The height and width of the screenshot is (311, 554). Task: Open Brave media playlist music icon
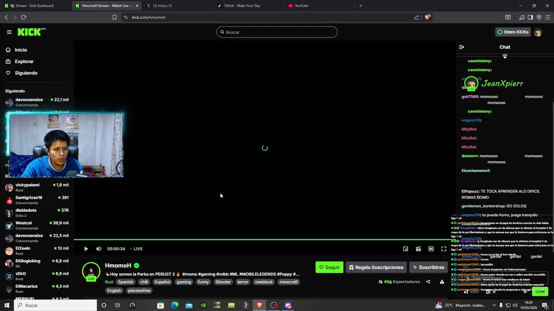point(522,17)
